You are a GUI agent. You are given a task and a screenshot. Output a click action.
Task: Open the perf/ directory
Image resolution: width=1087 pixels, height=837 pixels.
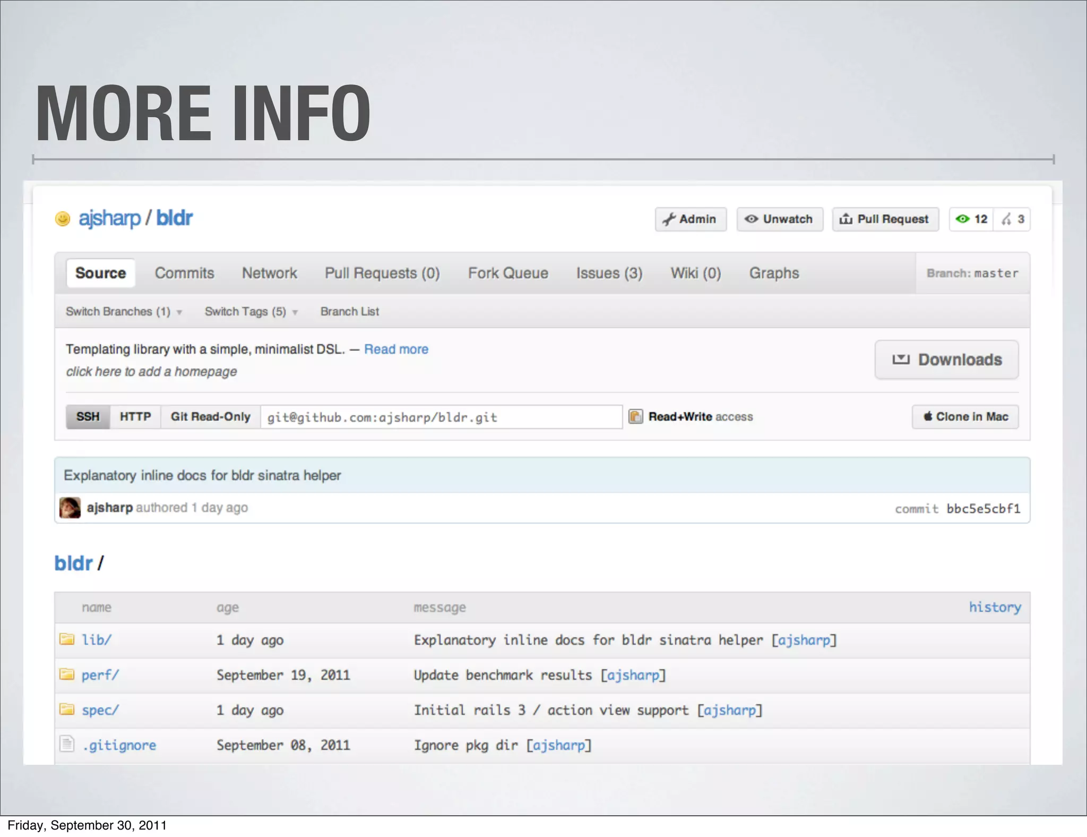[100, 675]
